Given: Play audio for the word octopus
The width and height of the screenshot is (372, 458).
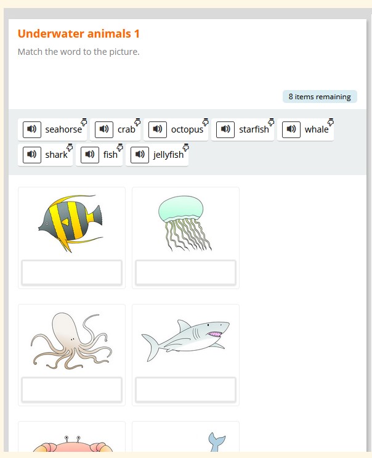Looking at the screenshot, I should pyautogui.click(x=158, y=129).
